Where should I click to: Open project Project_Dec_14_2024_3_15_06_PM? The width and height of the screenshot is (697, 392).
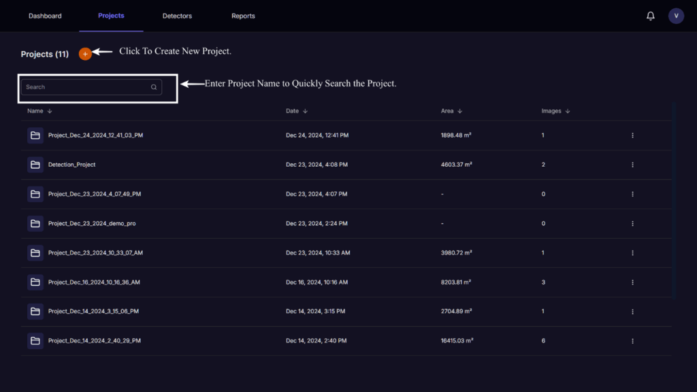pos(93,312)
